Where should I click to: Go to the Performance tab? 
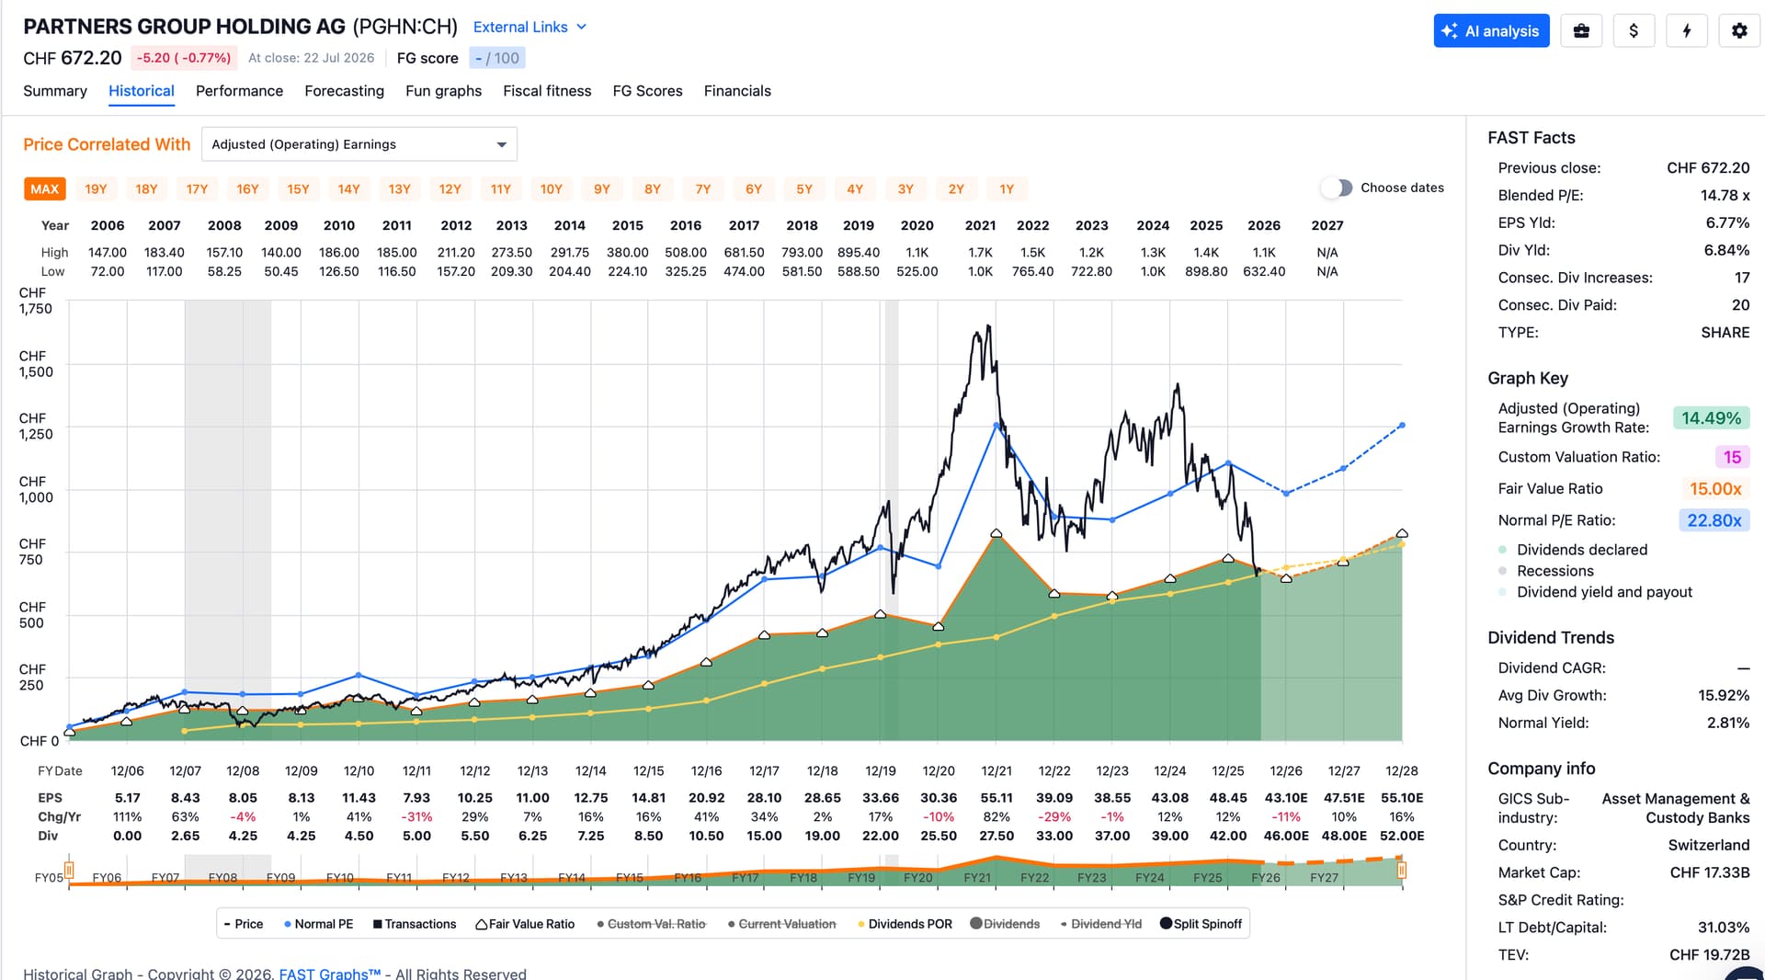(x=239, y=91)
